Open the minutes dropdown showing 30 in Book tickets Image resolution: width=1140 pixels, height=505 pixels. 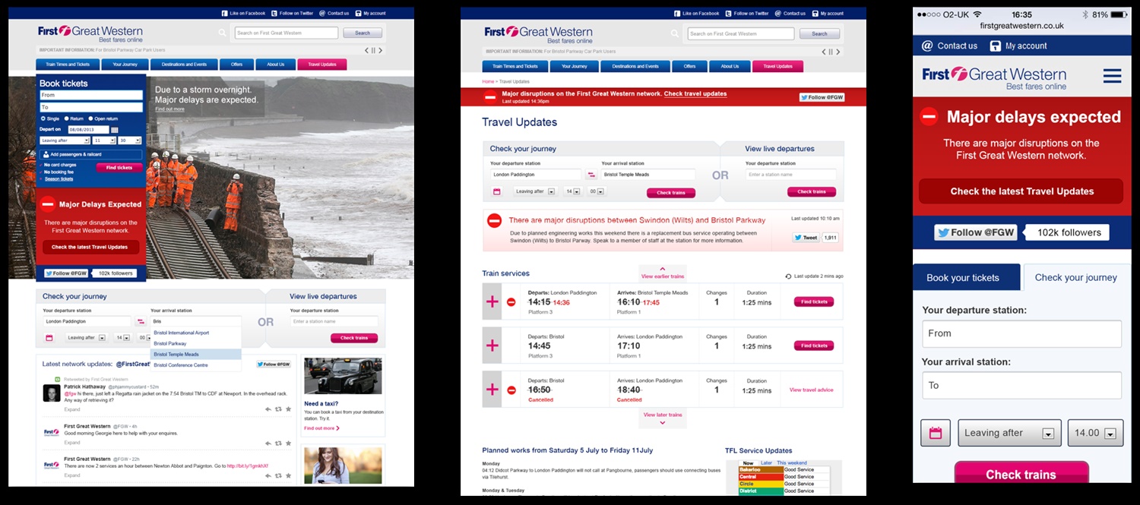[x=129, y=140]
